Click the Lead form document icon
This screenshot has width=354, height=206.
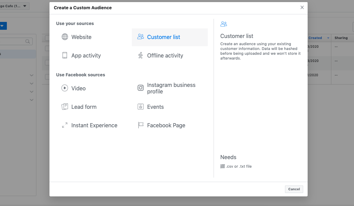pyautogui.click(x=65, y=107)
